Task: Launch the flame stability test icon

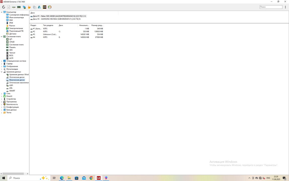Action: pyautogui.click(x=29, y=7)
